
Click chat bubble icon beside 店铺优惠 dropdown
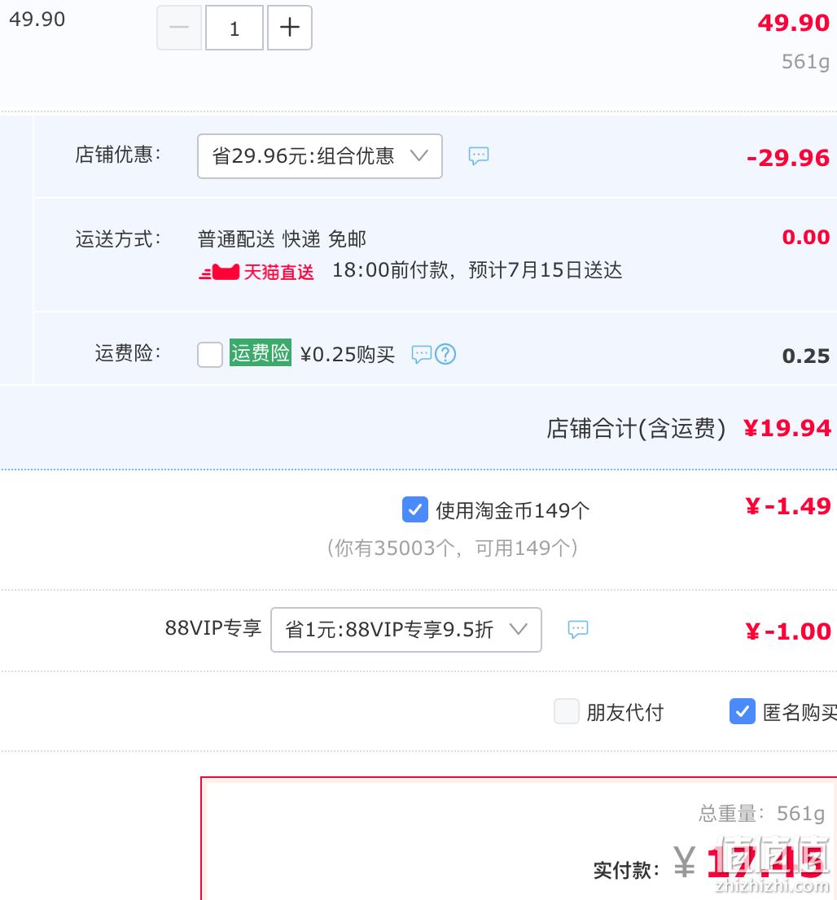point(479,155)
